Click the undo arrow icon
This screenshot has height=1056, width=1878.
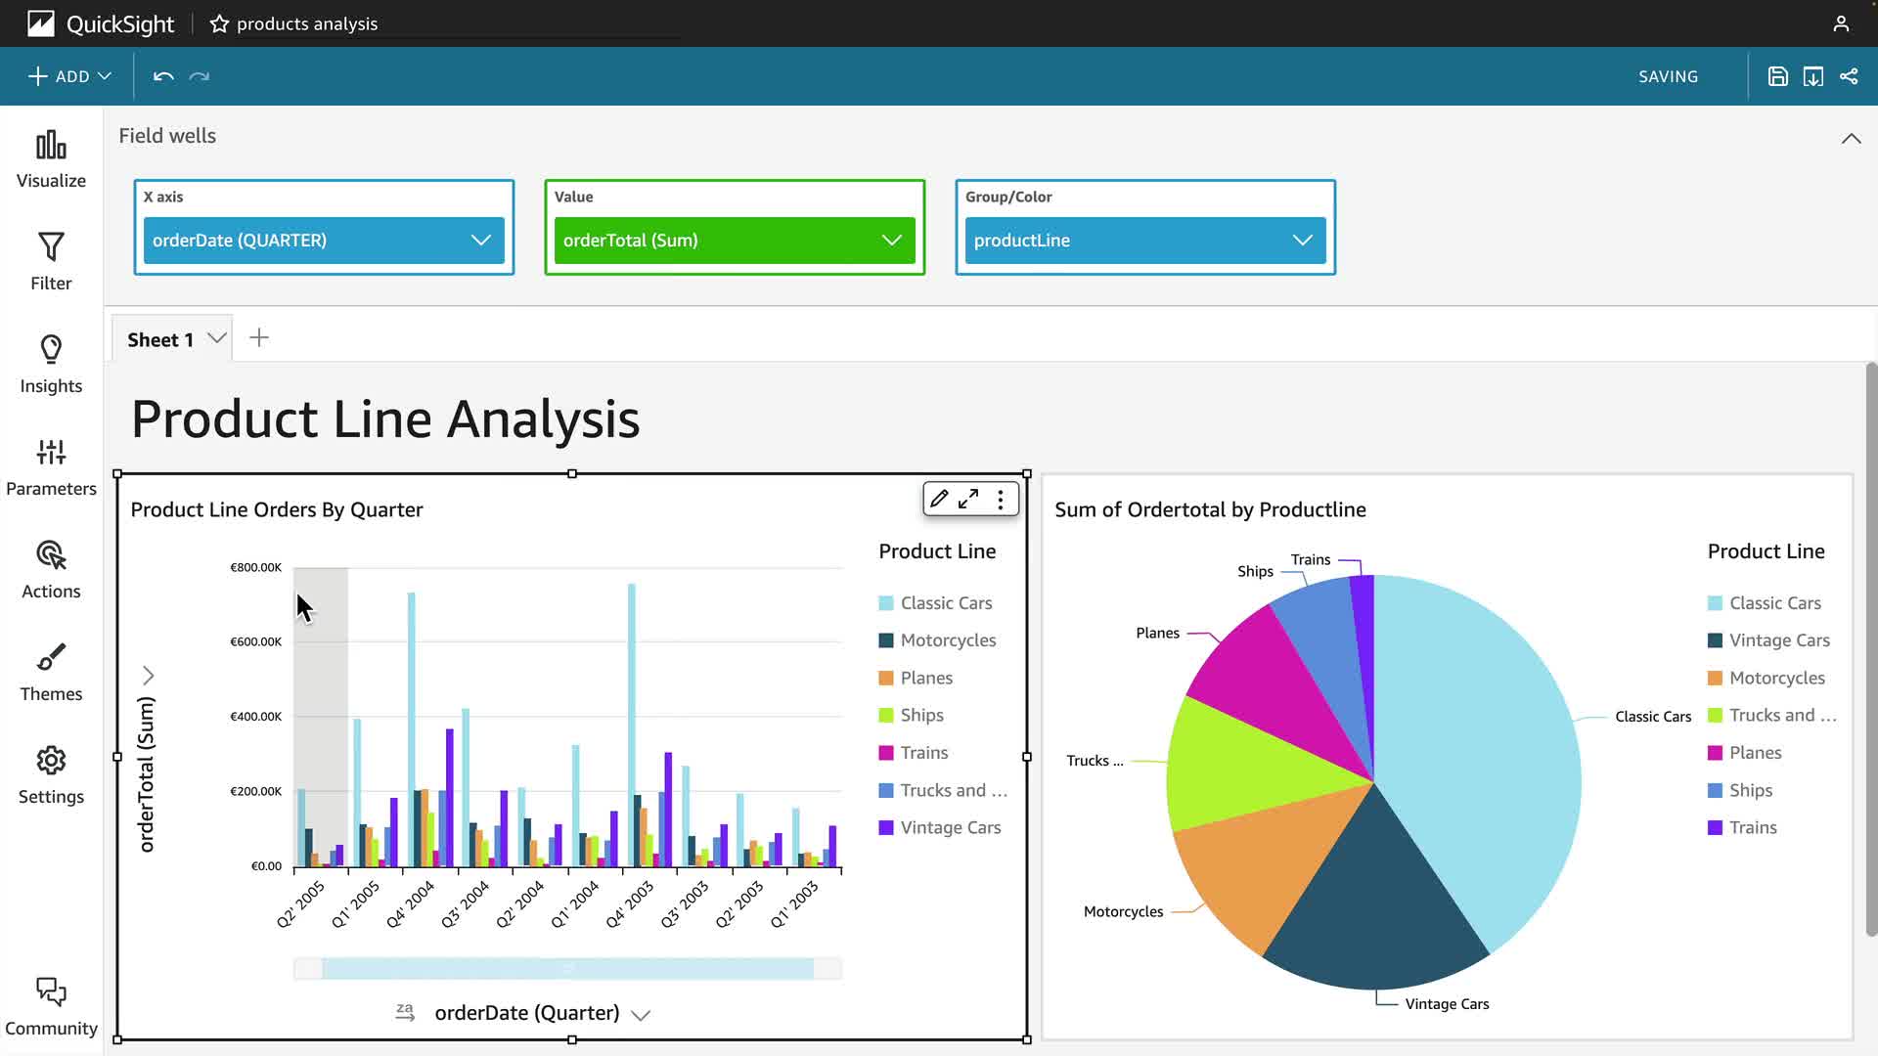coord(163,76)
